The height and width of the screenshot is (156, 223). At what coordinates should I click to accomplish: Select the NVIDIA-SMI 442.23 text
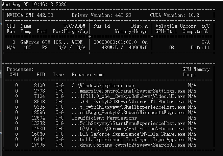(x=30, y=15)
